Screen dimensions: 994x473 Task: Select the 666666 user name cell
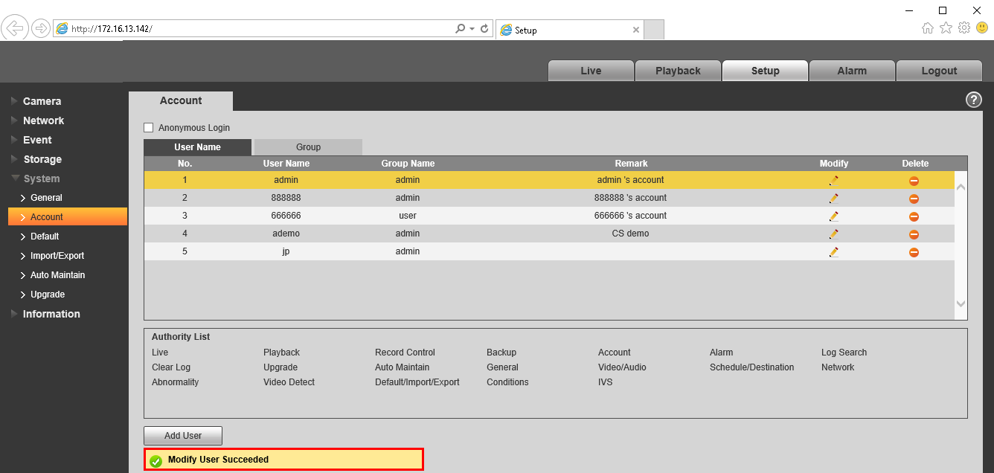click(x=286, y=216)
